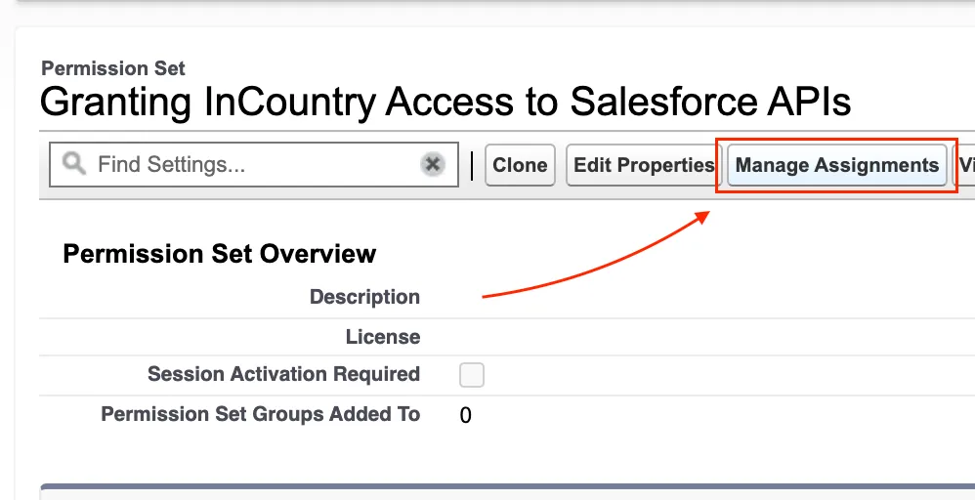This screenshot has height=500, width=975.
Task: Clear the Find Settings search box
Action: point(433,164)
